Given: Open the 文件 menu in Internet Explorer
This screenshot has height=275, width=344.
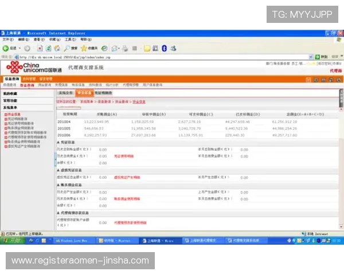Looking at the screenshot, I should pyautogui.click(x=7, y=40).
